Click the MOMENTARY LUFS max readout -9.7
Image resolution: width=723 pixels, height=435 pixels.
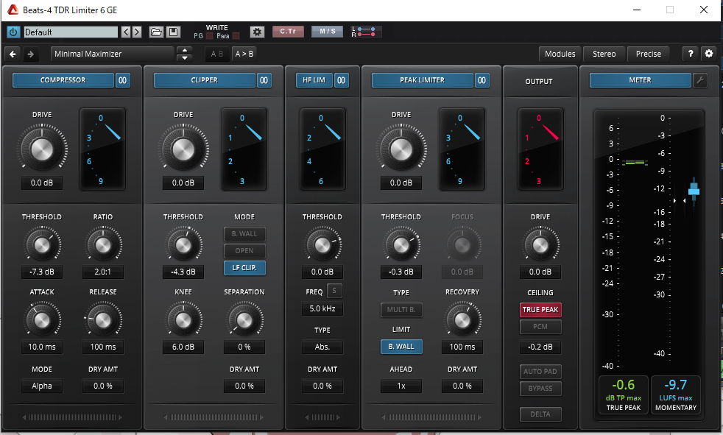[x=675, y=395]
